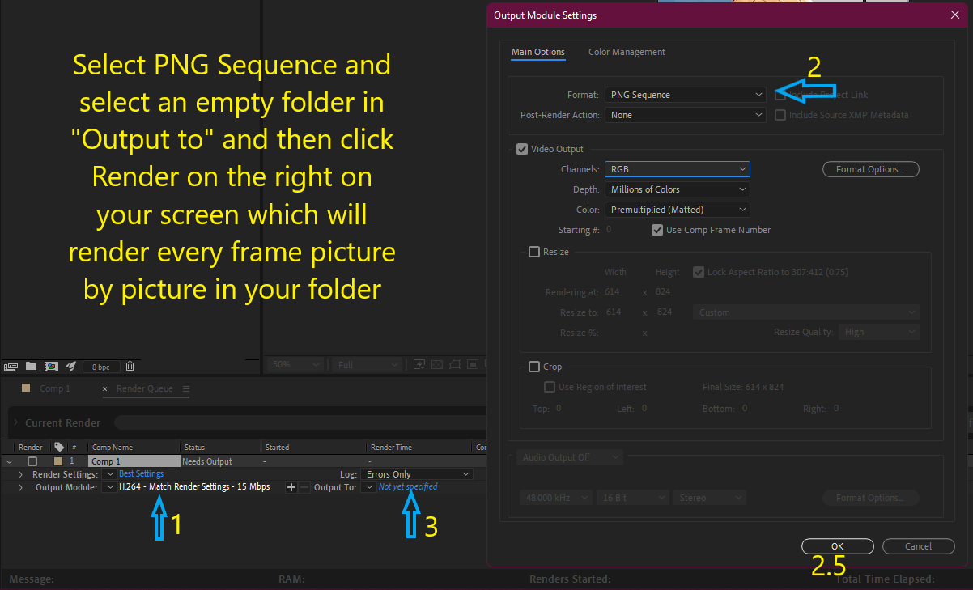The height and width of the screenshot is (590, 973).
Task: Uncheck Use Comp Frame Number
Action: tap(657, 230)
